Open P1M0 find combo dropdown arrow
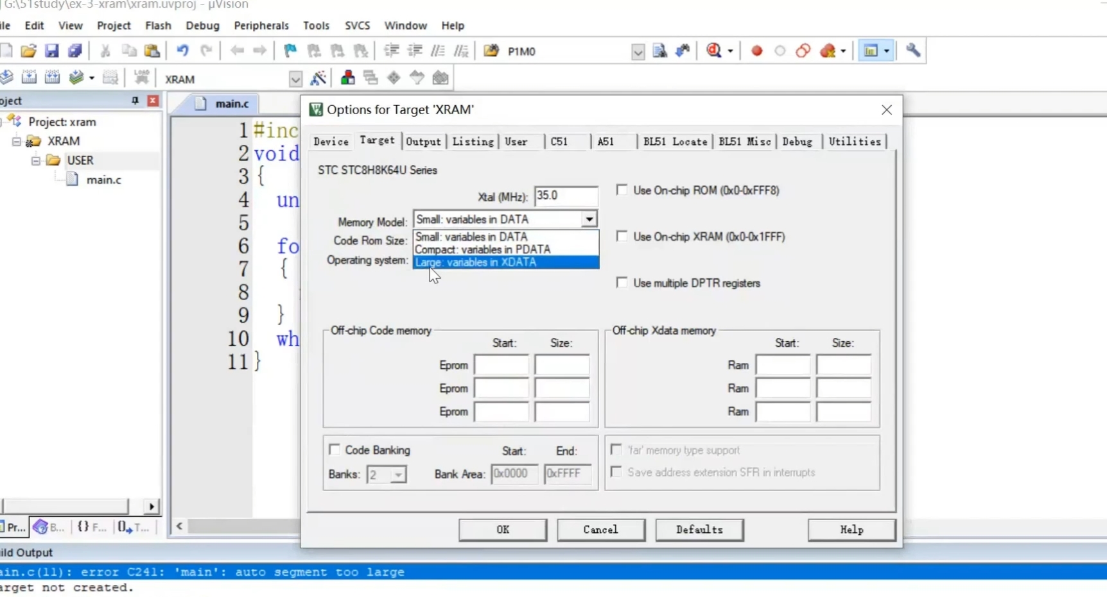This screenshot has height=597, width=1107. coord(638,52)
